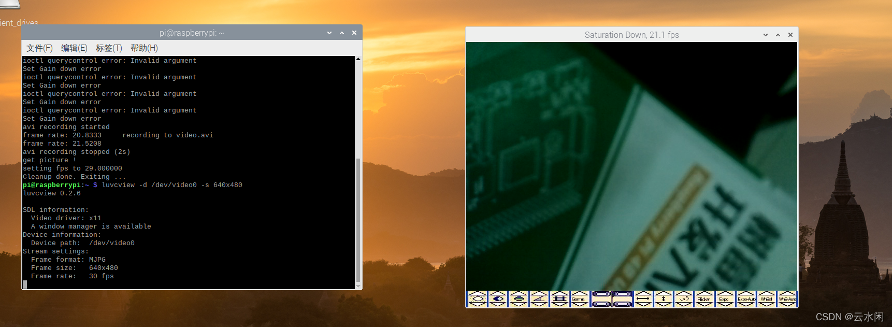Click the line 'setting fps to 29.000000'
The height and width of the screenshot is (327, 892).
73,168
